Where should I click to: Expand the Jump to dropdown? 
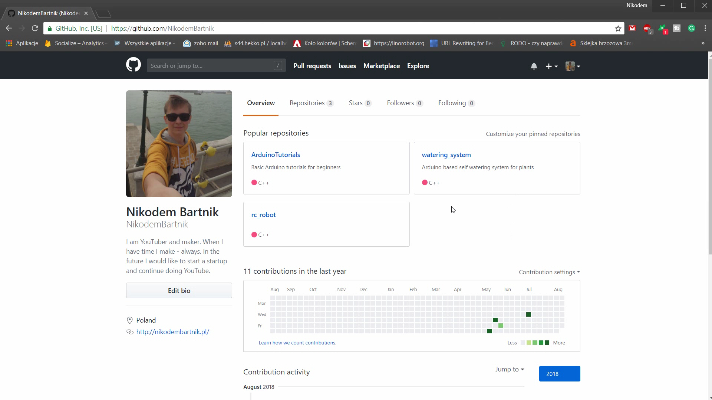[x=509, y=369]
